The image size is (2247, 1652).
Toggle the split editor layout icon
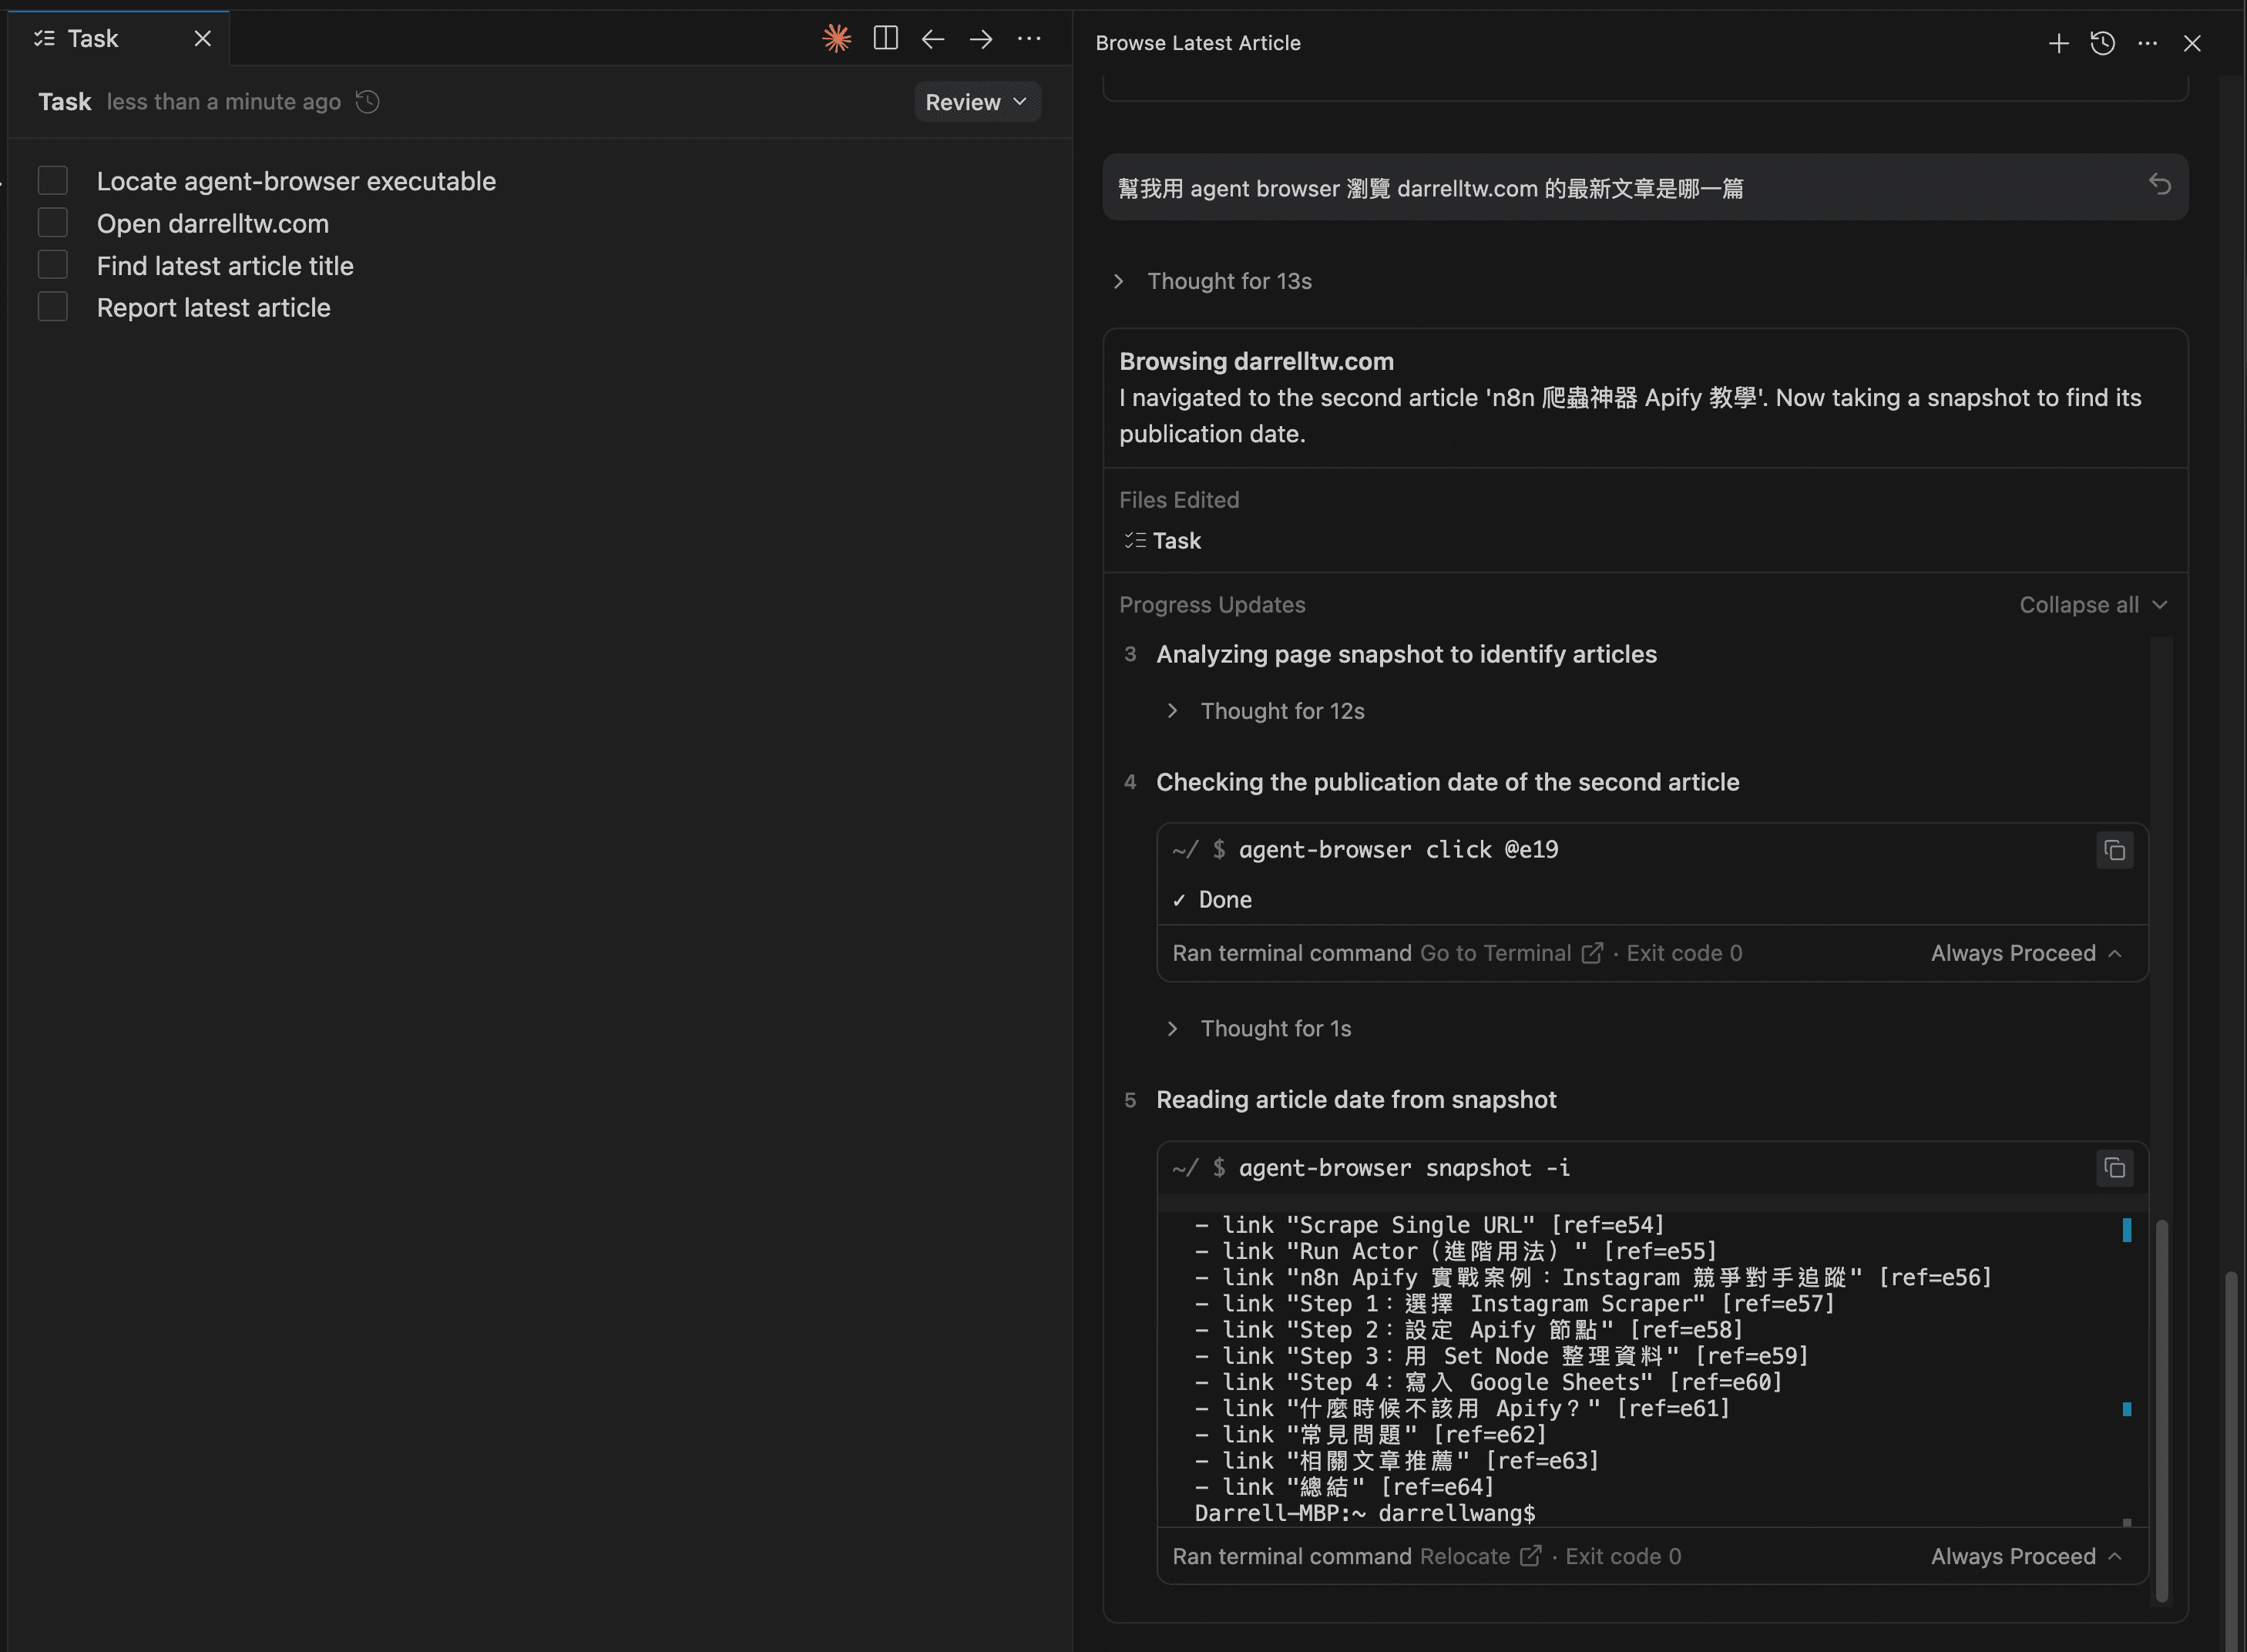point(885,39)
